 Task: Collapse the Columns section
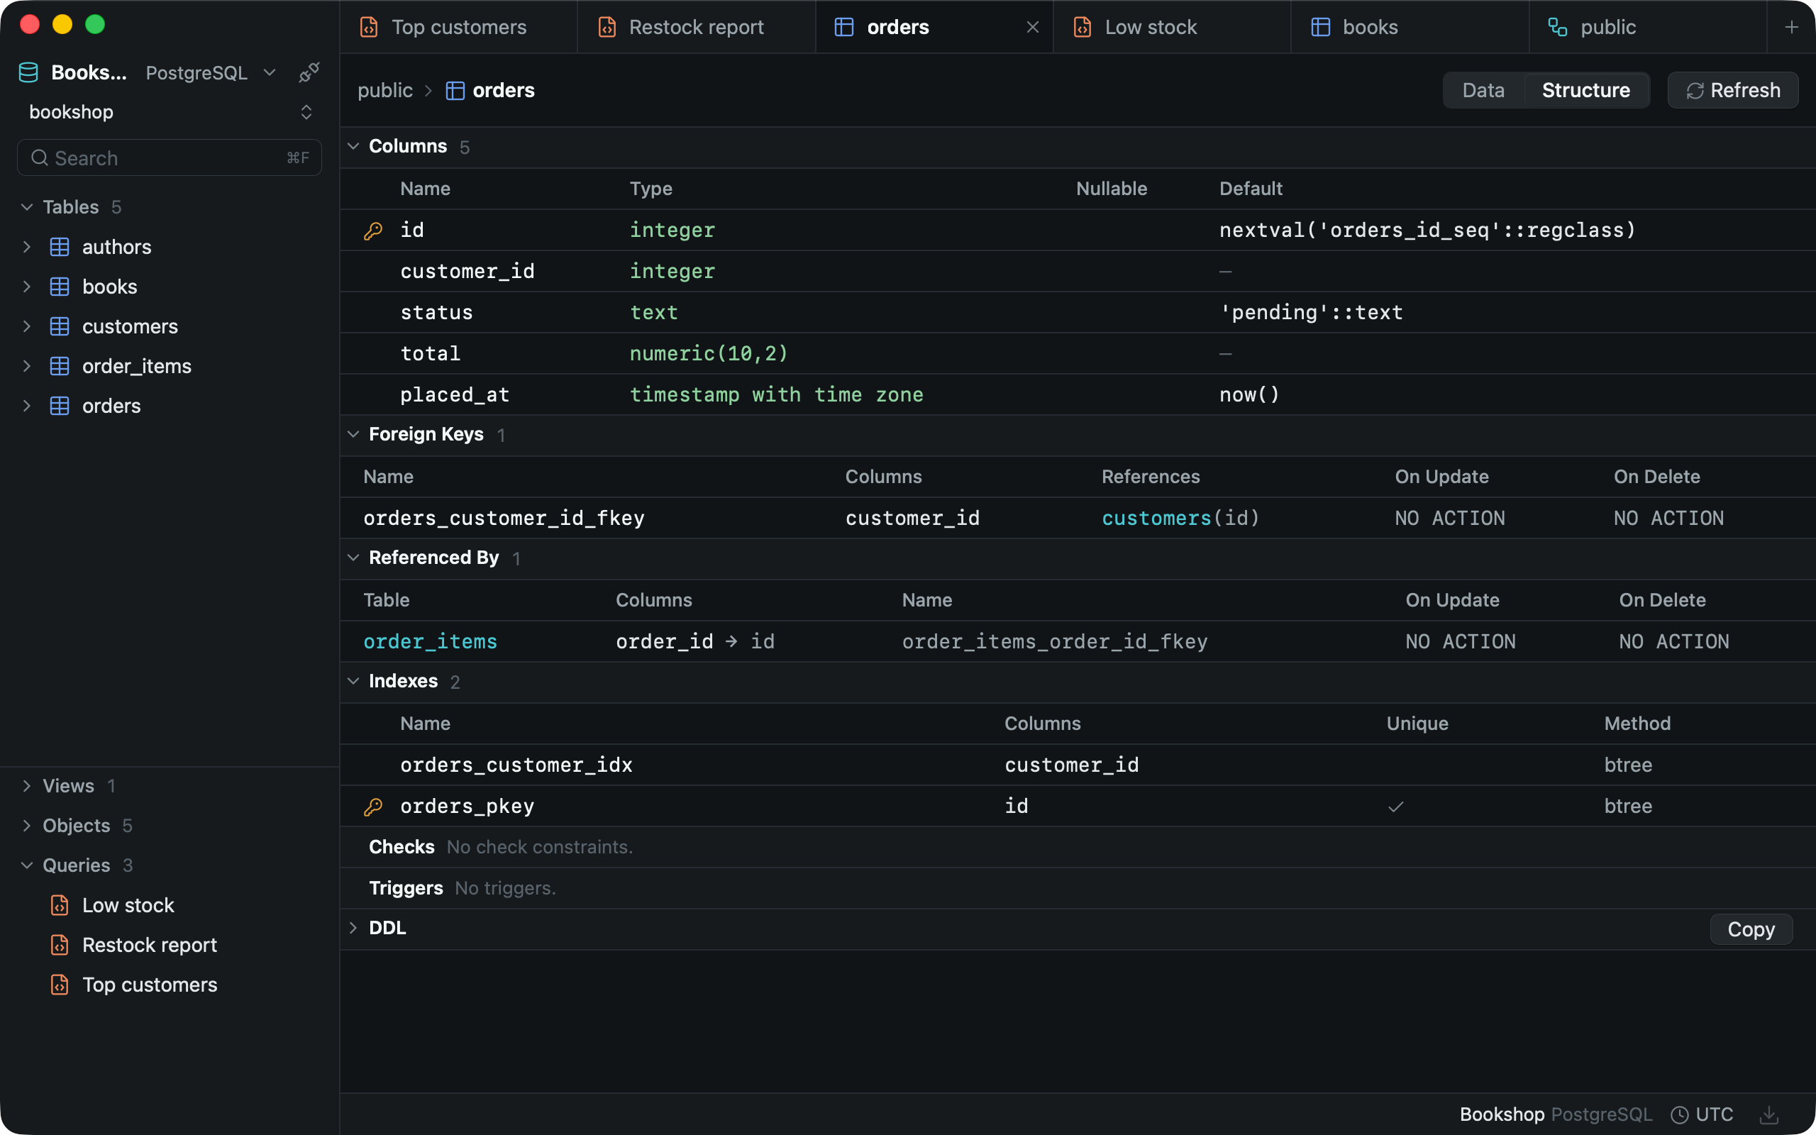(x=353, y=146)
